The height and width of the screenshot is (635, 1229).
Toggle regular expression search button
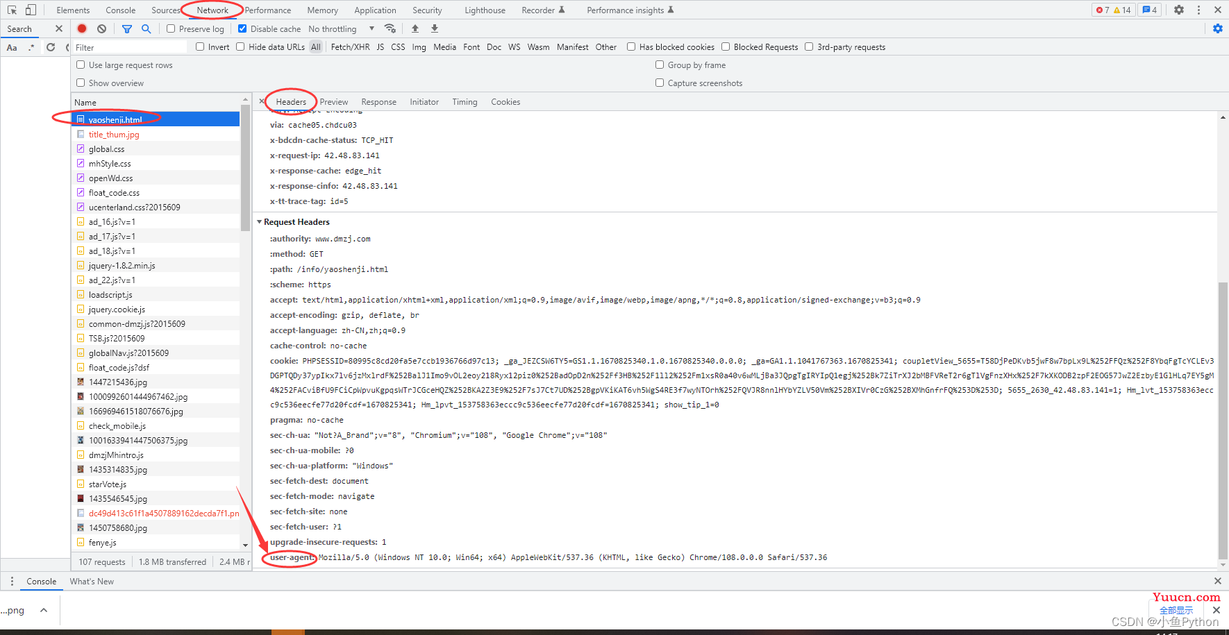coord(31,47)
